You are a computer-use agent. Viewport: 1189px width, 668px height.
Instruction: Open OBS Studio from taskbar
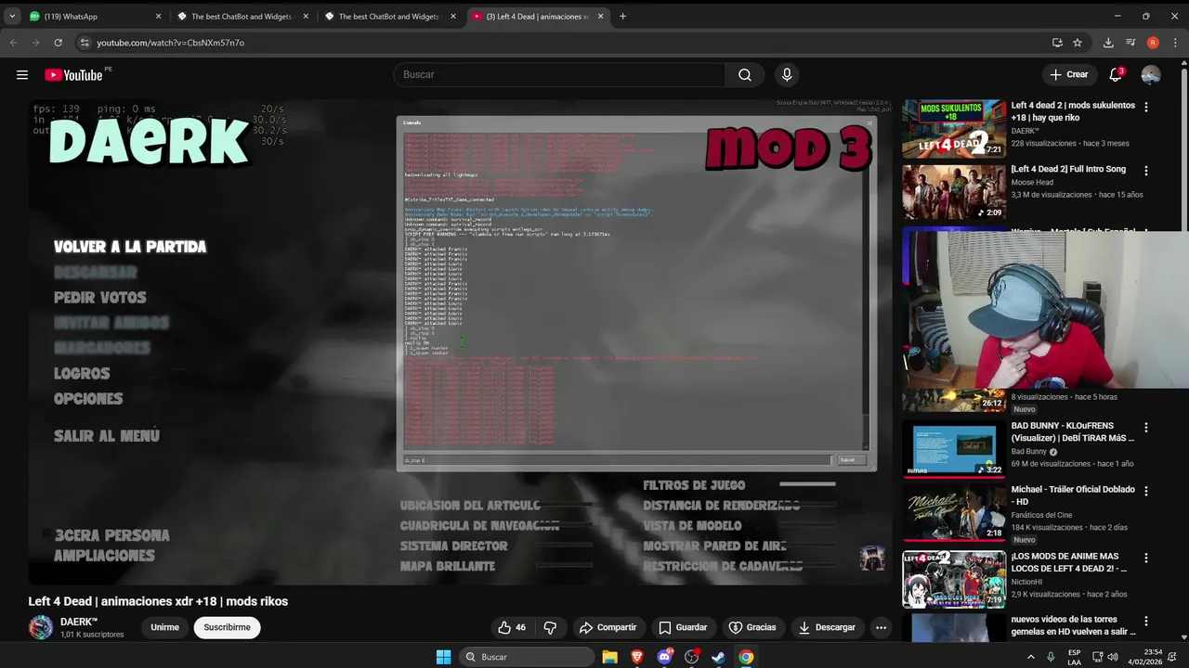pos(691,657)
